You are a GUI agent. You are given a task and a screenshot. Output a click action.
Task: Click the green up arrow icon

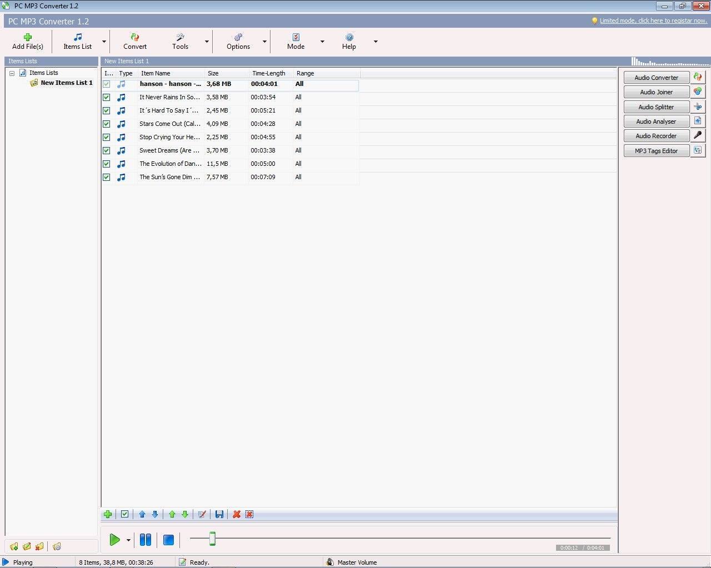(172, 514)
